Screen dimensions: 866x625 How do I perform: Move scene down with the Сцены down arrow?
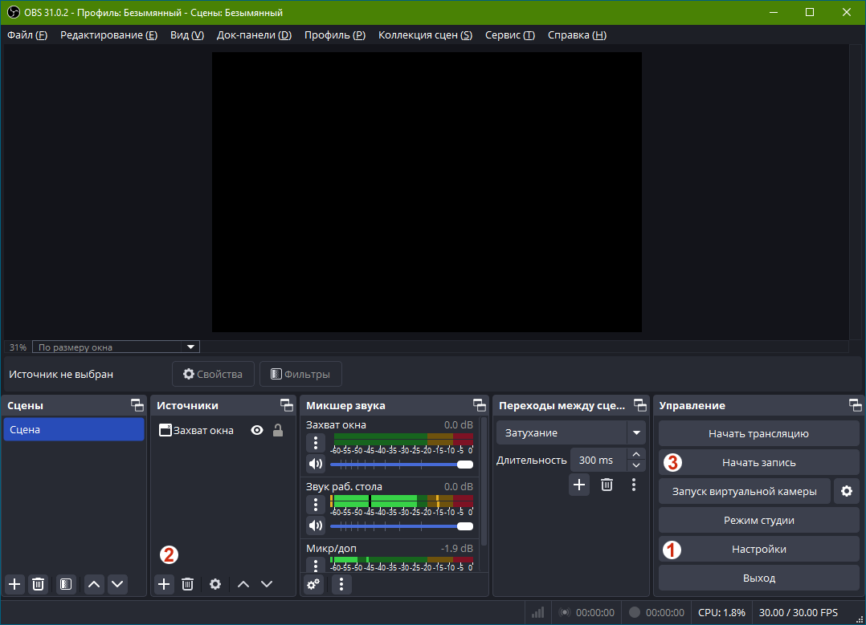tap(117, 584)
